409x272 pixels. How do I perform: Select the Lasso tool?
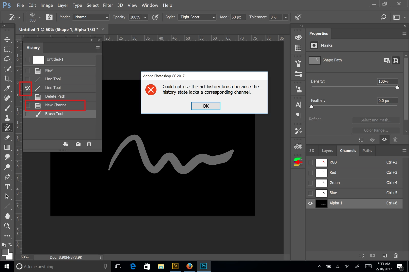pyautogui.click(x=7, y=59)
